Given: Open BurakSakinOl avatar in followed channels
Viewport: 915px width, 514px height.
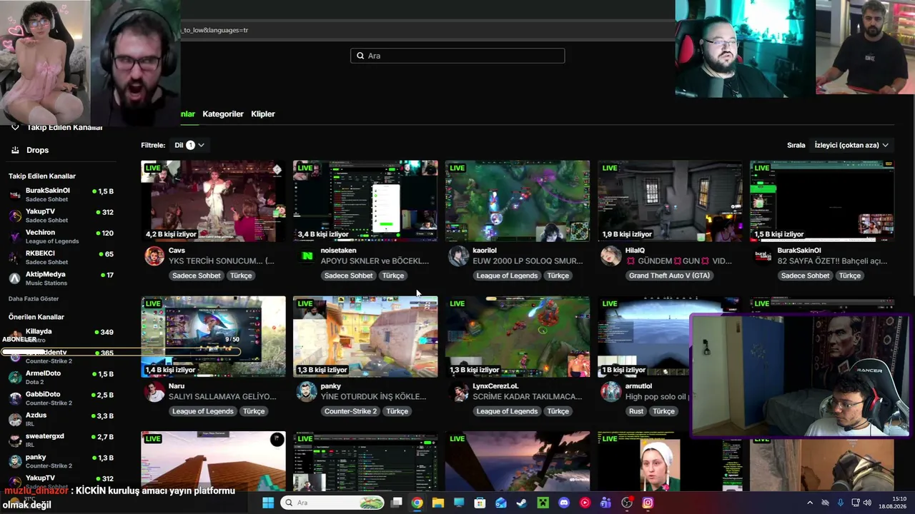Looking at the screenshot, I should coord(15,195).
